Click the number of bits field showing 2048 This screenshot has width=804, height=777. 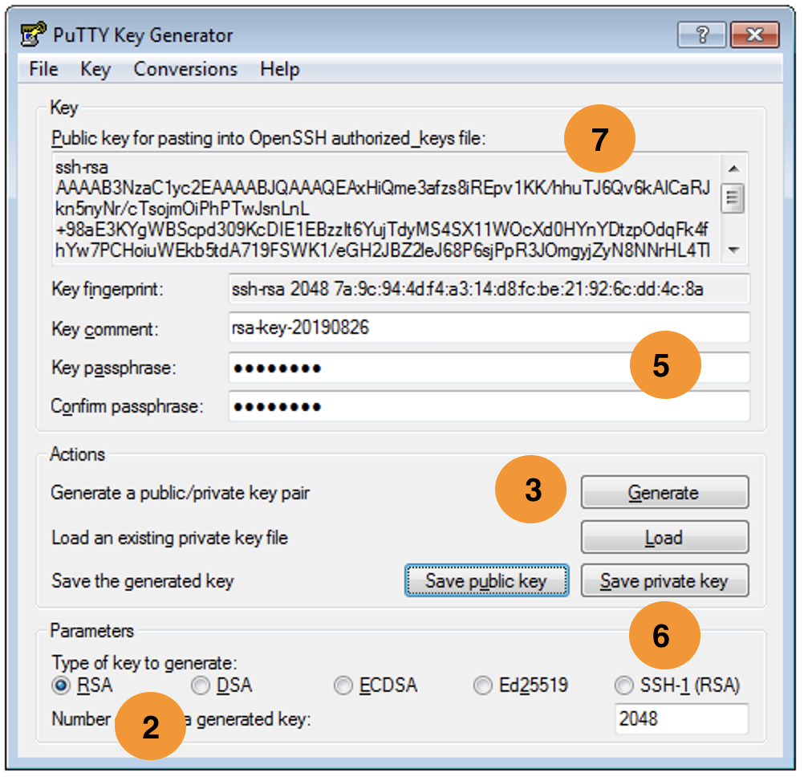click(x=681, y=718)
